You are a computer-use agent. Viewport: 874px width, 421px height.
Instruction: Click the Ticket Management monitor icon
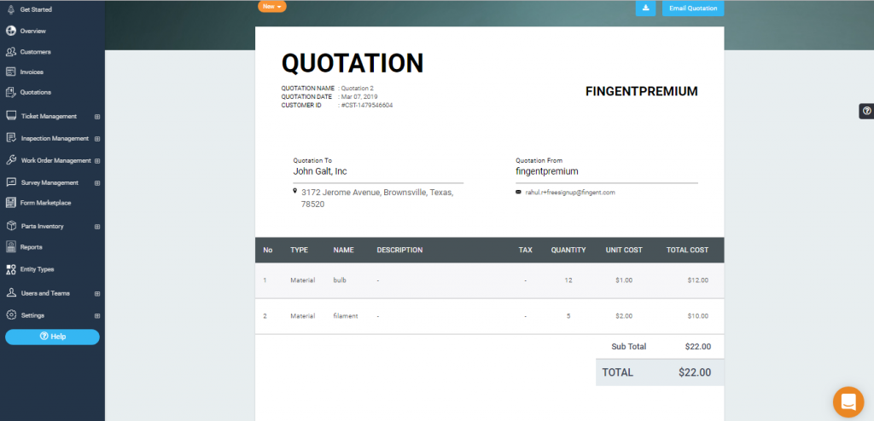(10, 116)
